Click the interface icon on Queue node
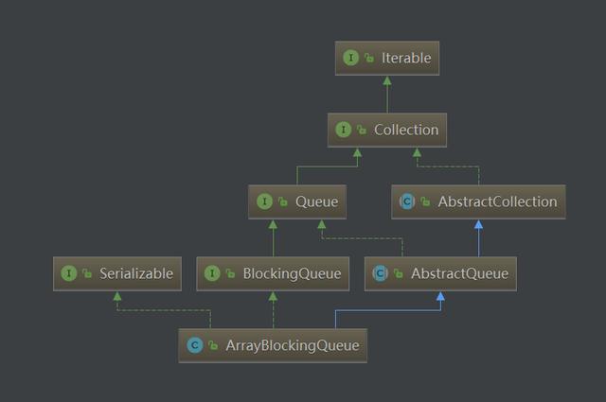 click(x=264, y=201)
